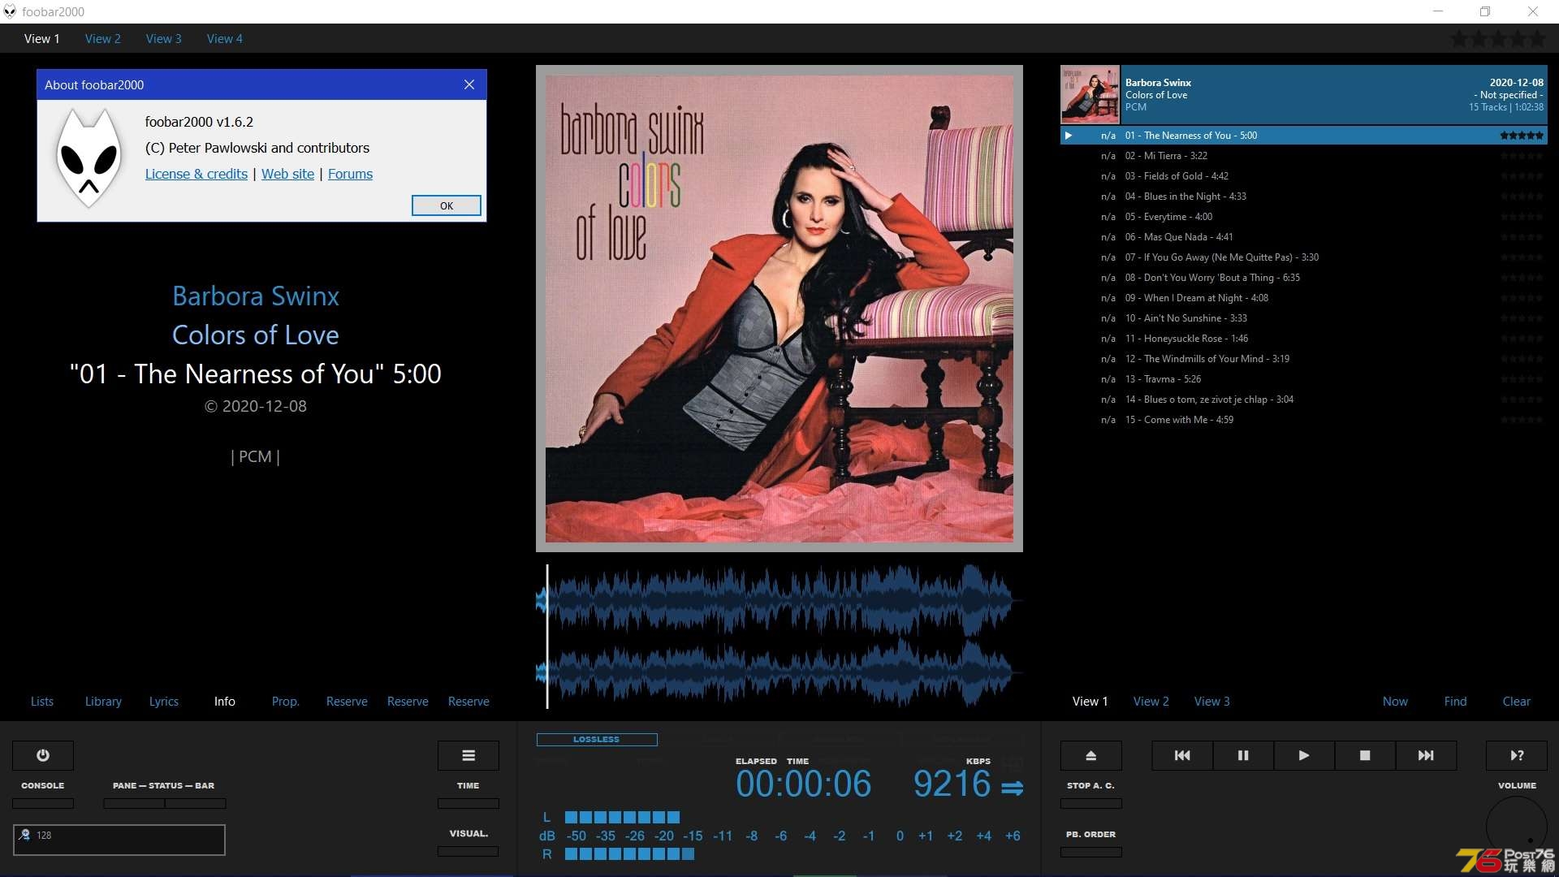Click the foobar2000 title bar app icon
Screen dimensions: 1559x877
coord(10,11)
